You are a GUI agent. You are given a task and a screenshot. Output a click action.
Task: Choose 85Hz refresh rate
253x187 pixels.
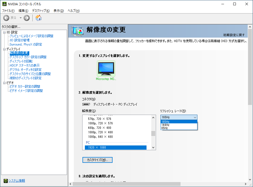pos(179,128)
